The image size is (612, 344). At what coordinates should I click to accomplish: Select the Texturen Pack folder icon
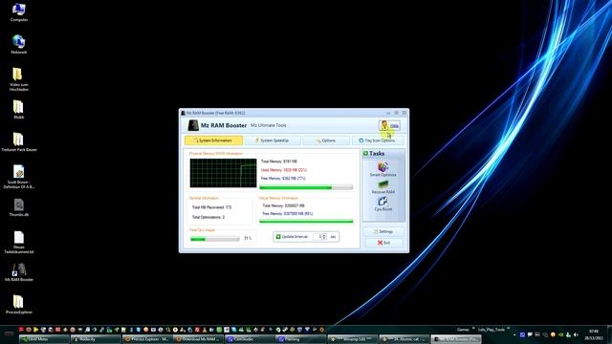coord(19,142)
